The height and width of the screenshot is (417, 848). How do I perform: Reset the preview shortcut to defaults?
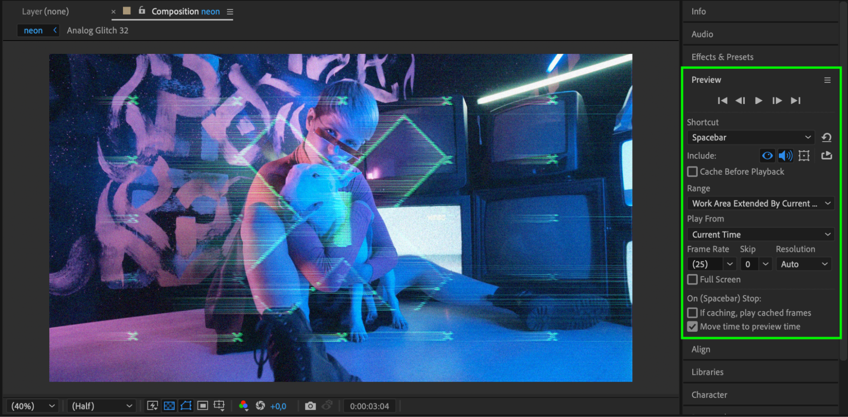(x=826, y=137)
